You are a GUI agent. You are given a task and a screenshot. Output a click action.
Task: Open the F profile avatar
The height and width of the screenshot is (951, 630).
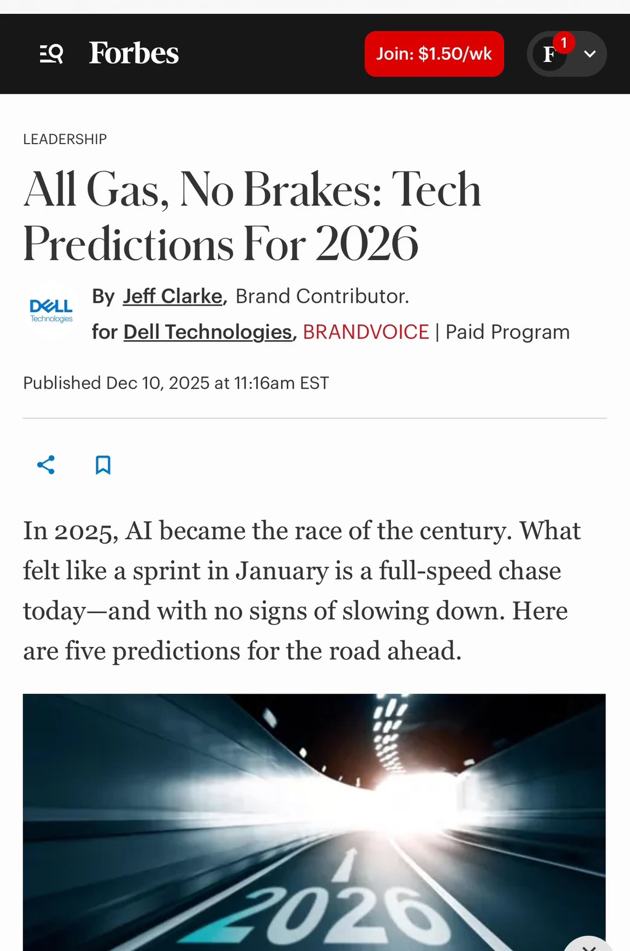[x=549, y=54]
